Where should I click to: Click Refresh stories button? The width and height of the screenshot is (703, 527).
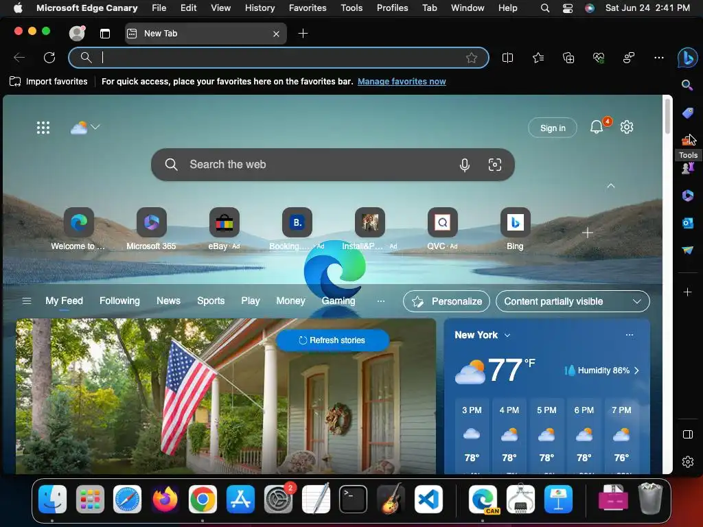tap(332, 340)
